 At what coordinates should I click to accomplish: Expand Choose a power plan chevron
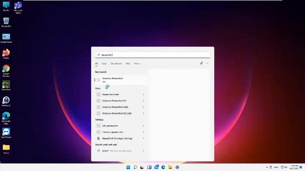[x=143, y=132]
